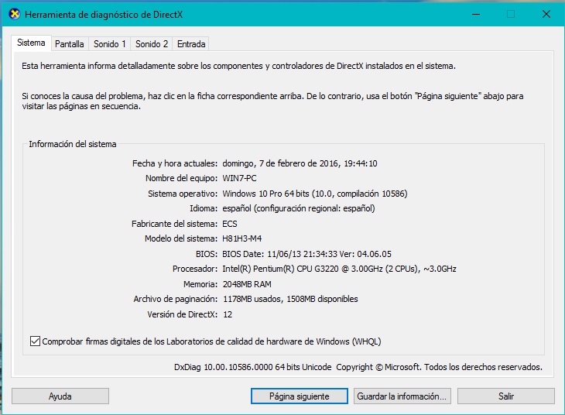Image resolution: width=565 pixels, height=415 pixels.
Task: Select the manufacturer value ECS
Action: coord(230,224)
